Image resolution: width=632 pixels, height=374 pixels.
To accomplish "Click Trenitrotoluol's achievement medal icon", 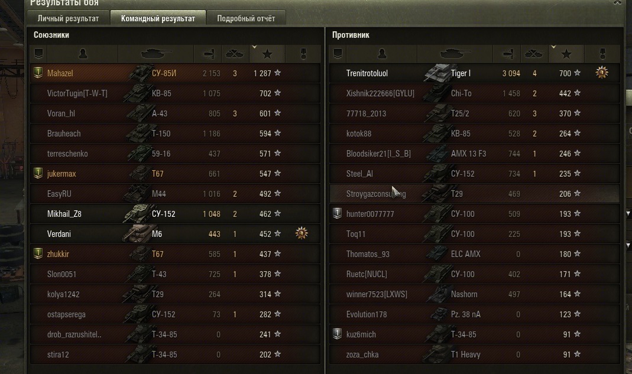I will (602, 73).
